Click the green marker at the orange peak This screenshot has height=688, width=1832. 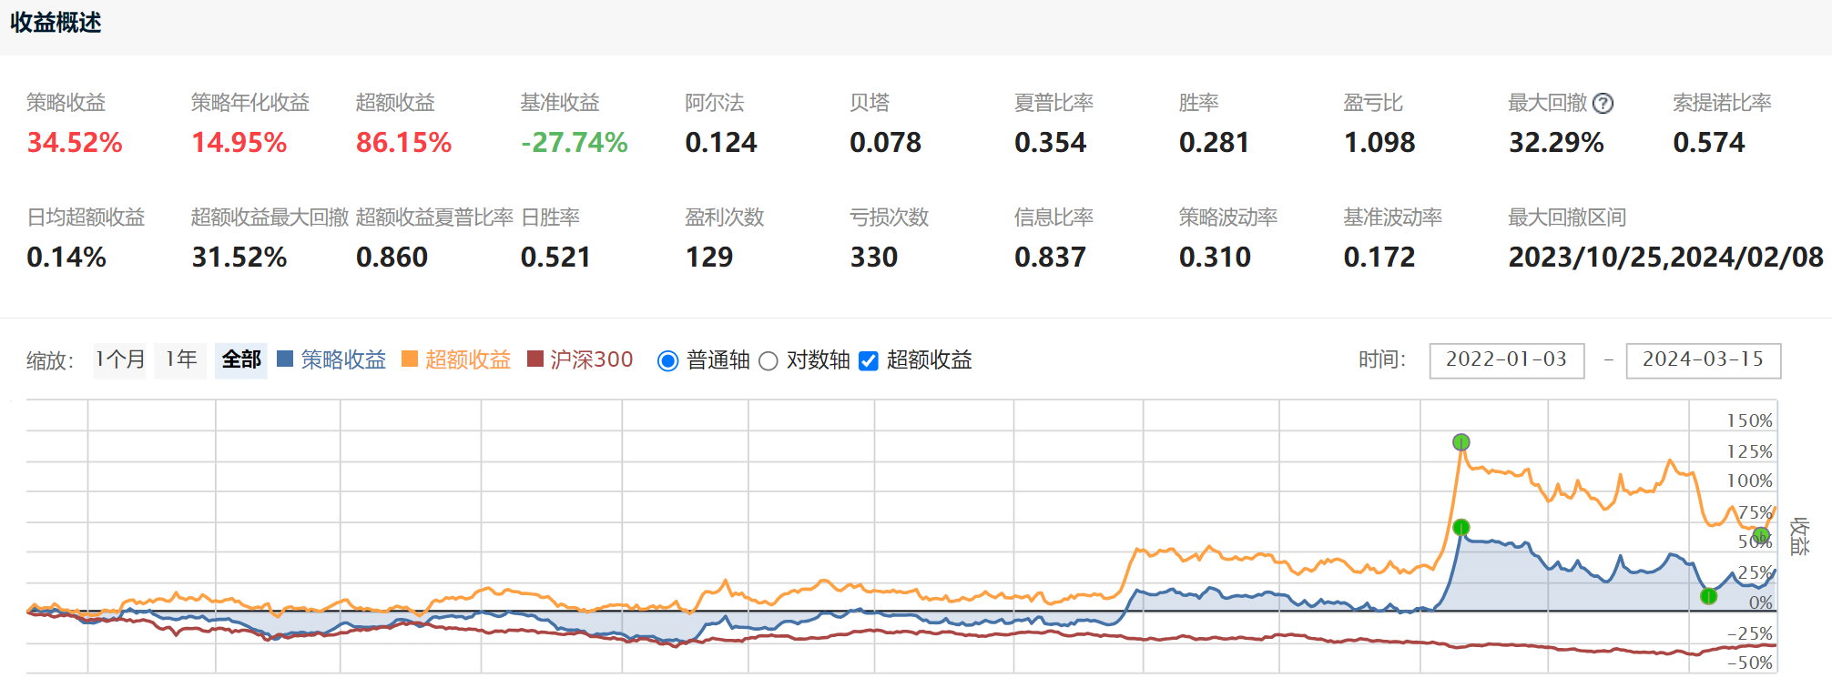[x=1461, y=442]
